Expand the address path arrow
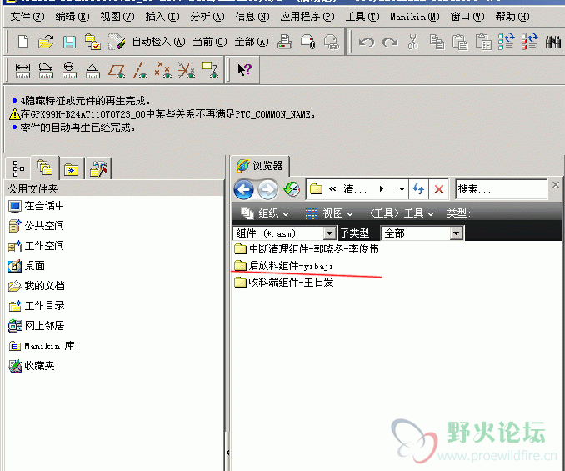The image size is (565, 471). tap(382, 189)
